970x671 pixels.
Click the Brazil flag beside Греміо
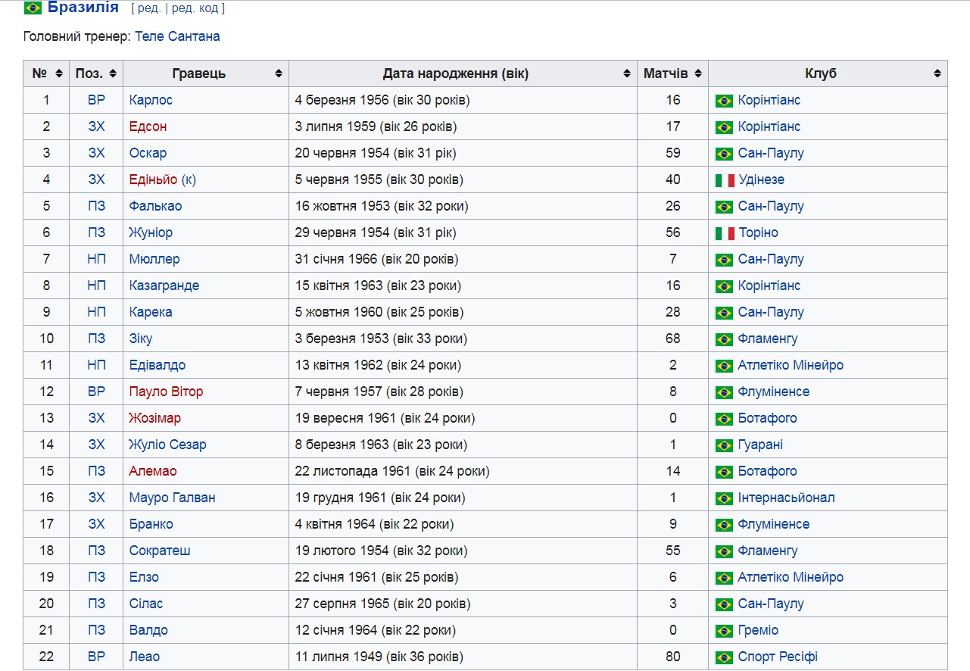click(x=724, y=631)
